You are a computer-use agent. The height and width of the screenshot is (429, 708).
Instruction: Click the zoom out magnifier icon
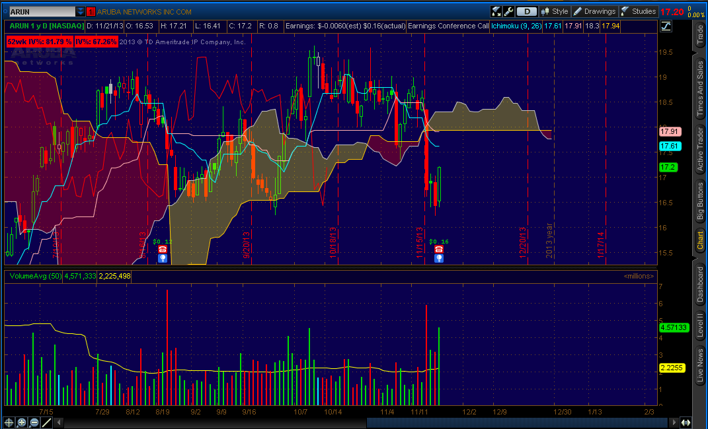[34, 422]
